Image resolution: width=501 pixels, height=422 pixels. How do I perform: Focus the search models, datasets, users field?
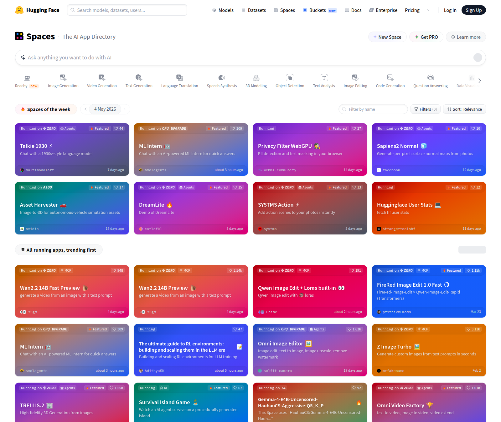(127, 10)
